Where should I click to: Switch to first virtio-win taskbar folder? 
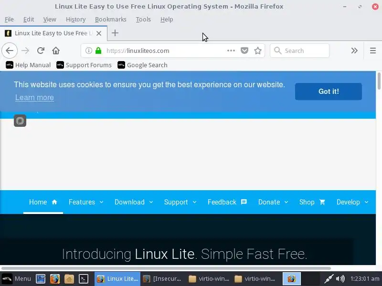[209, 279]
